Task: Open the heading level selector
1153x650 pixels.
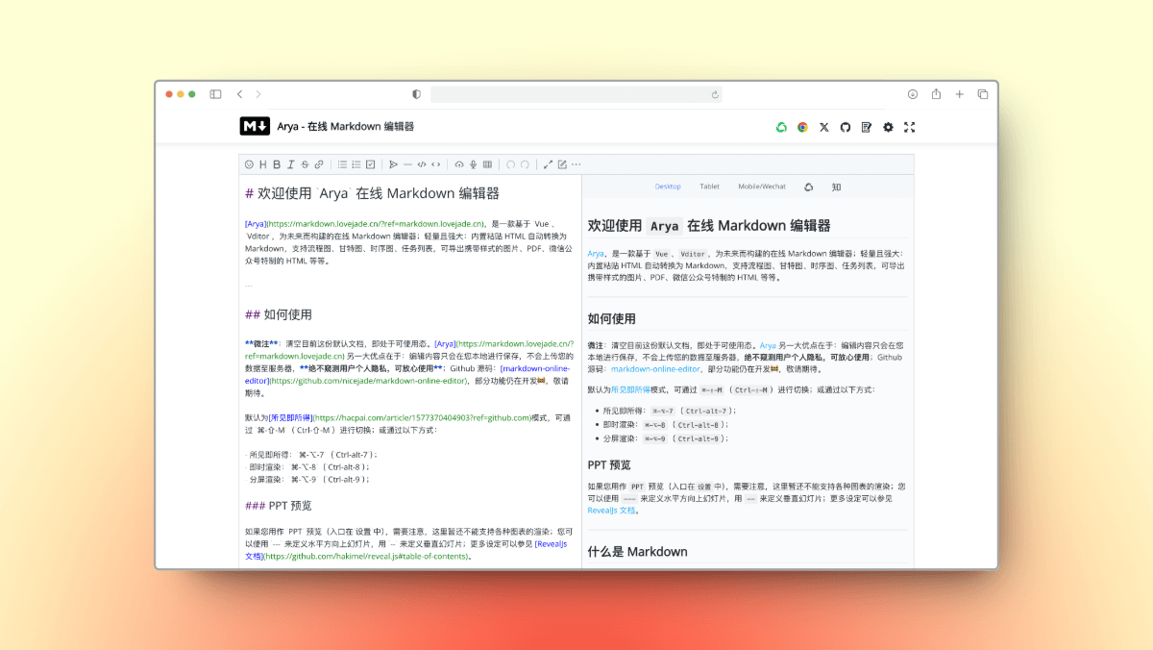Action: click(261, 164)
